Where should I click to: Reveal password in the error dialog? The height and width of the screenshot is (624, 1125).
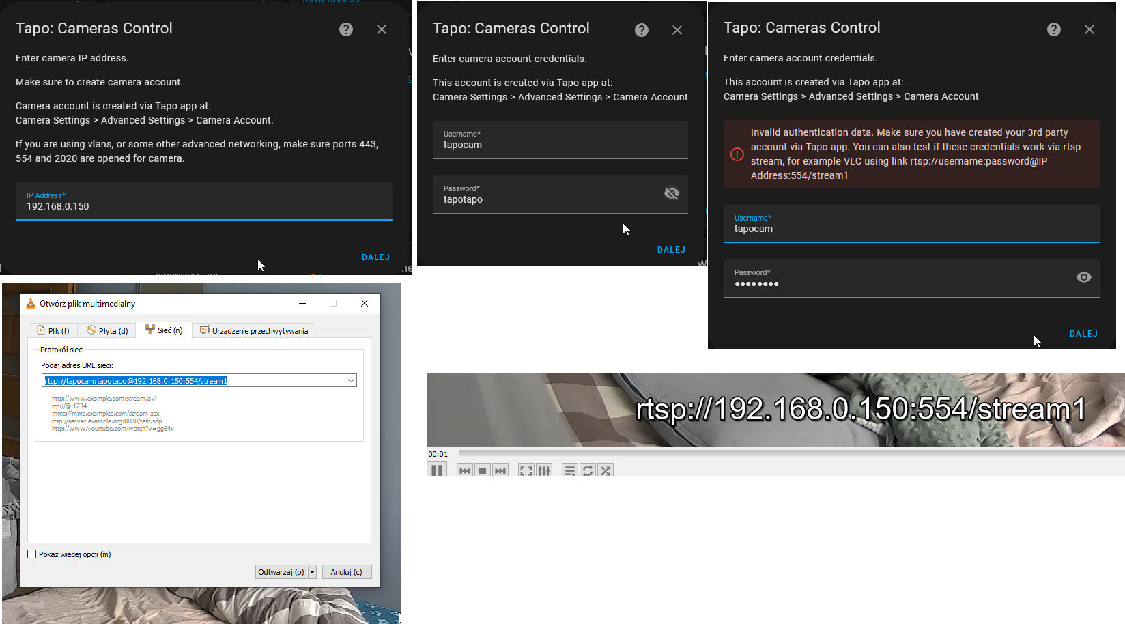click(x=1084, y=277)
